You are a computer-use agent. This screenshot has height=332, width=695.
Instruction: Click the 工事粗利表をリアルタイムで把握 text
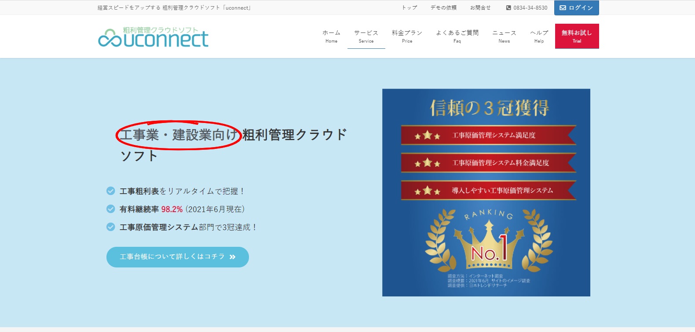(x=182, y=191)
